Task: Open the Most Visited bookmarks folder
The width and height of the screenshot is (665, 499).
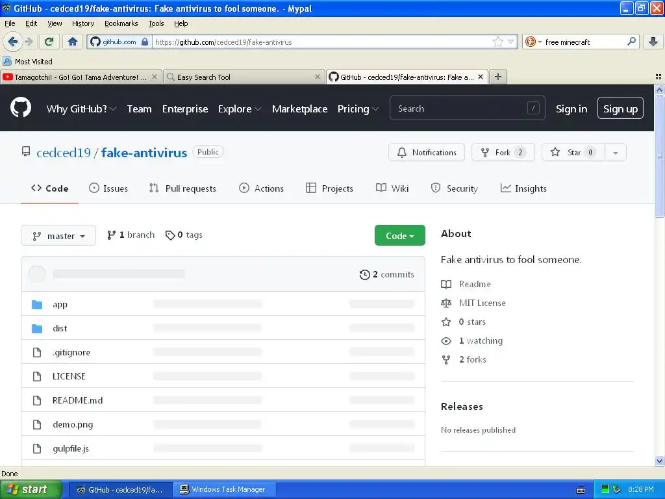Action: pyautogui.click(x=27, y=62)
